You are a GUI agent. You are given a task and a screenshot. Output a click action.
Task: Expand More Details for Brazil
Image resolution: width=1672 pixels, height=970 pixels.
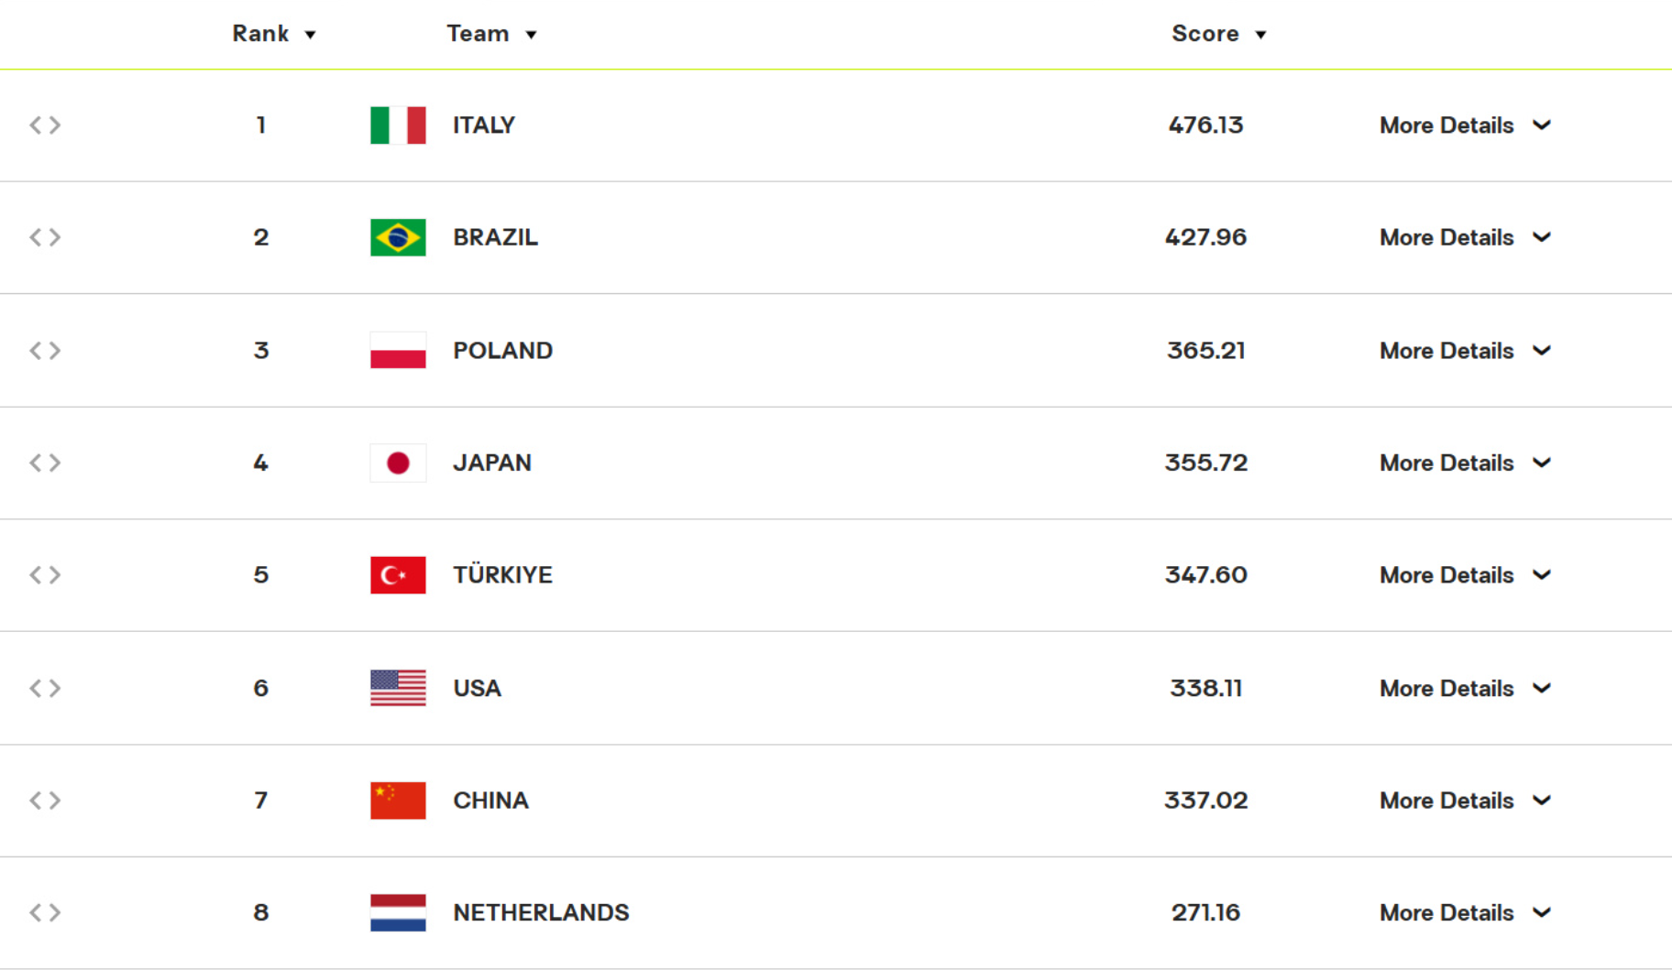pos(1464,237)
